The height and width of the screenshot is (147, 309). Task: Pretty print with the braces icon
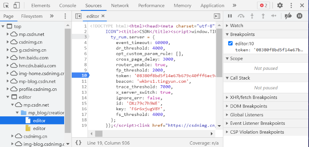point(78,143)
